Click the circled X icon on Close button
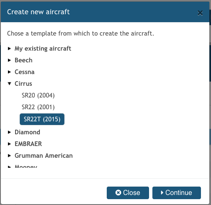The height and width of the screenshot is (205, 211). point(118,192)
